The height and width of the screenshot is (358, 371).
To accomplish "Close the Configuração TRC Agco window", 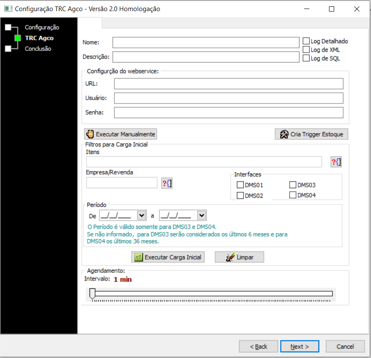I will pyautogui.click(x=357, y=9).
